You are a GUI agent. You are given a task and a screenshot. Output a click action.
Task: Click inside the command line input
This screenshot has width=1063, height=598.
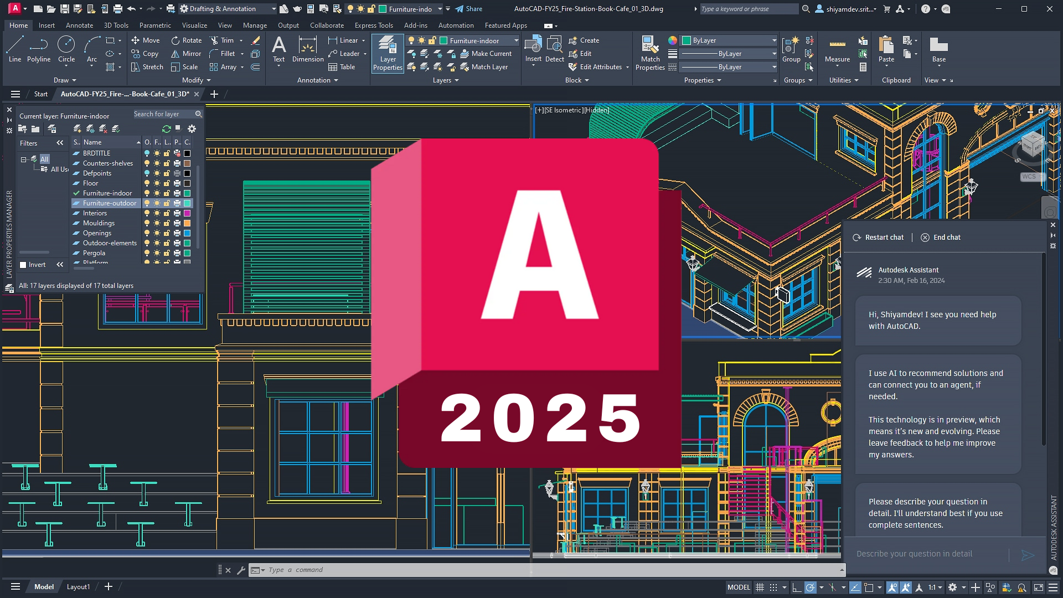click(x=388, y=569)
